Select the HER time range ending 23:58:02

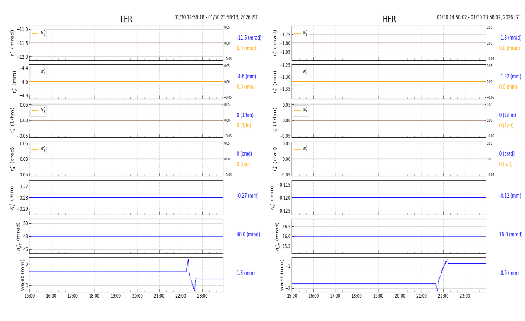(479, 17)
